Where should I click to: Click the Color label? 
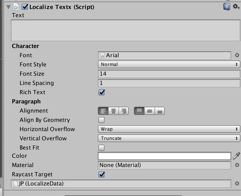pos(20,156)
